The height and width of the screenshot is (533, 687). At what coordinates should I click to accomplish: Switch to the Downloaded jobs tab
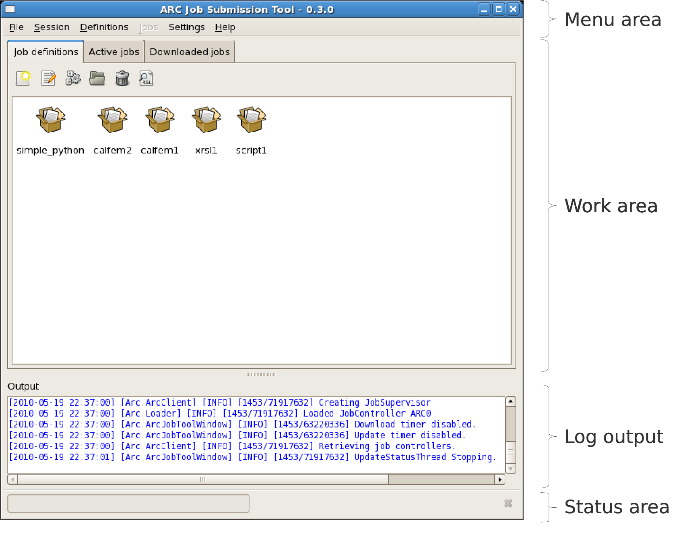click(x=190, y=52)
